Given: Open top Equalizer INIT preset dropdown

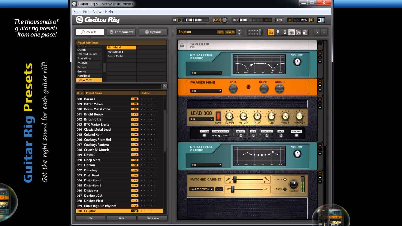Looking at the screenshot, I should click(206, 73).
